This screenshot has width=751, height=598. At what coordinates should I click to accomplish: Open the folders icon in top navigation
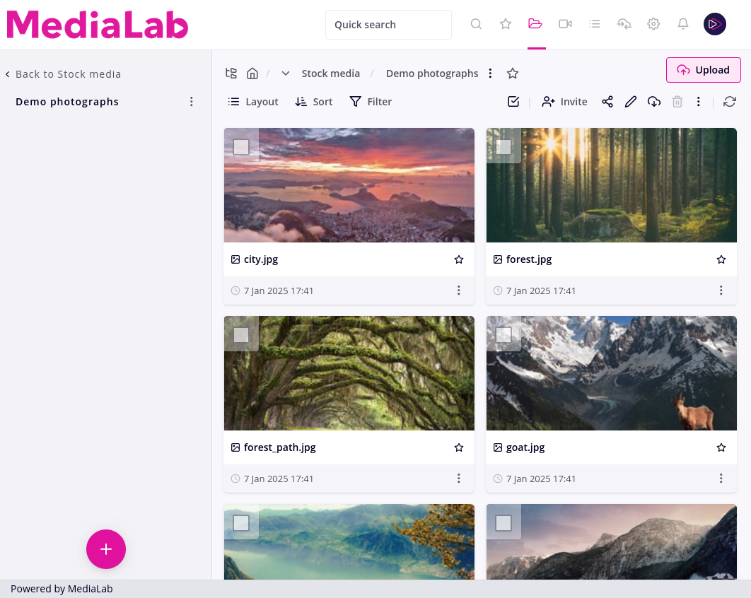(535, 24)
